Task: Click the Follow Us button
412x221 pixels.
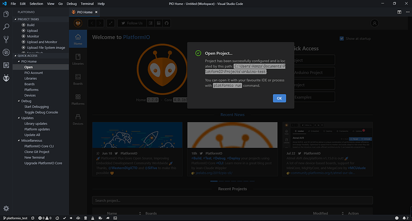Action: (131, 23)
